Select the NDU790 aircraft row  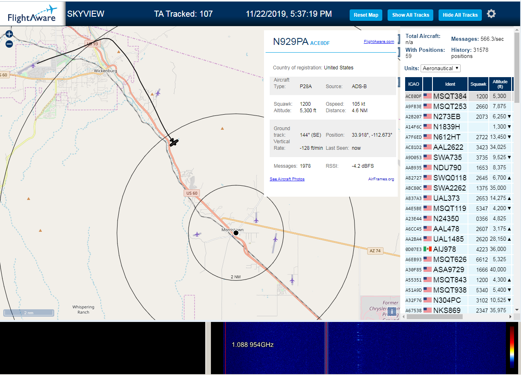tap(459, 168)
